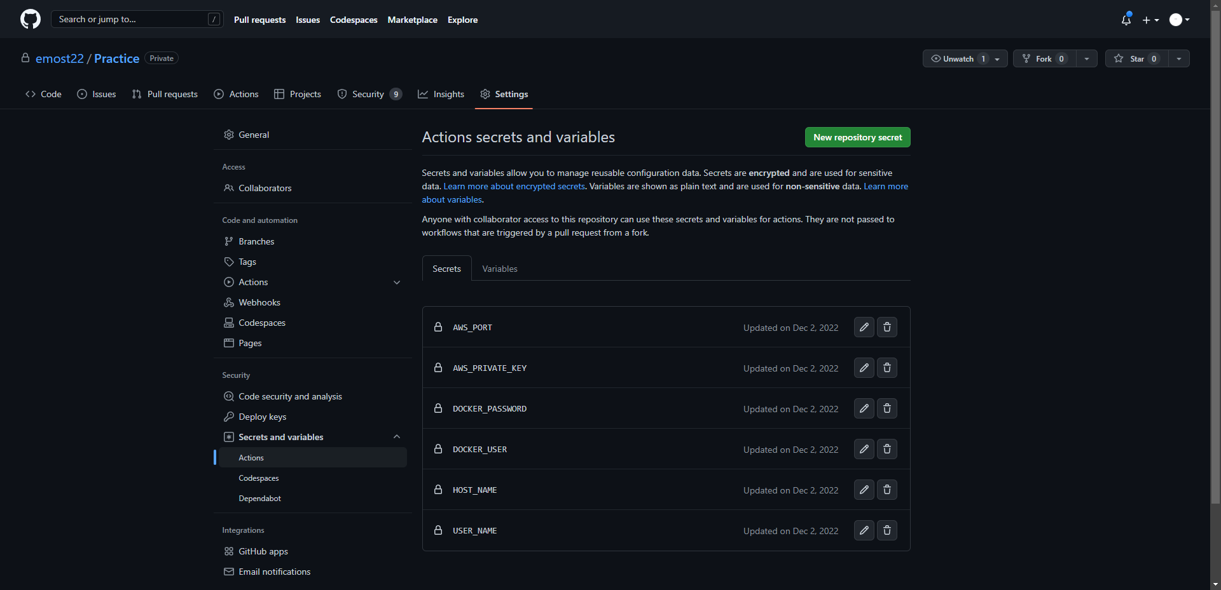Open Branches settings

tap(313, 241)
